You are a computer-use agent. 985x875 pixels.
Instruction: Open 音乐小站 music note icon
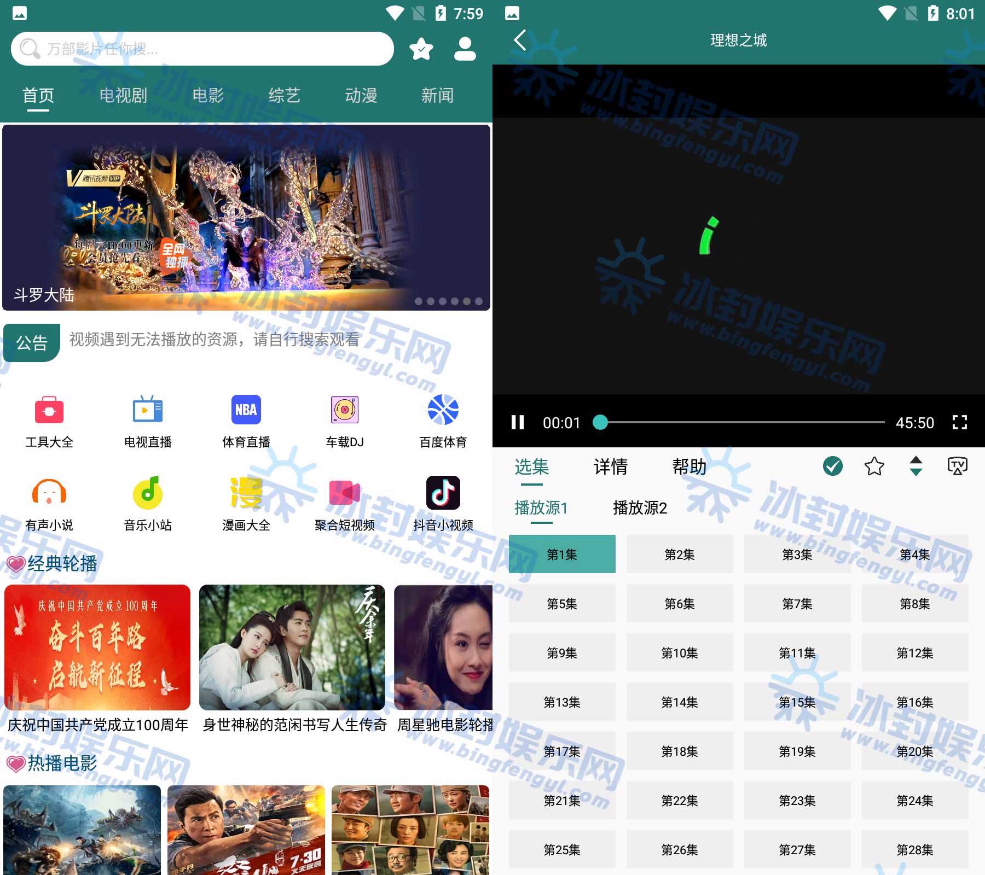point(148,493)
